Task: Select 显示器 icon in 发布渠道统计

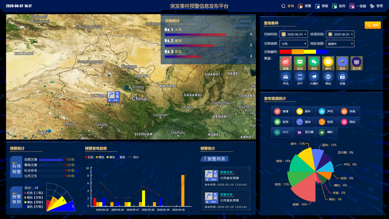Action: click(299, 132)
